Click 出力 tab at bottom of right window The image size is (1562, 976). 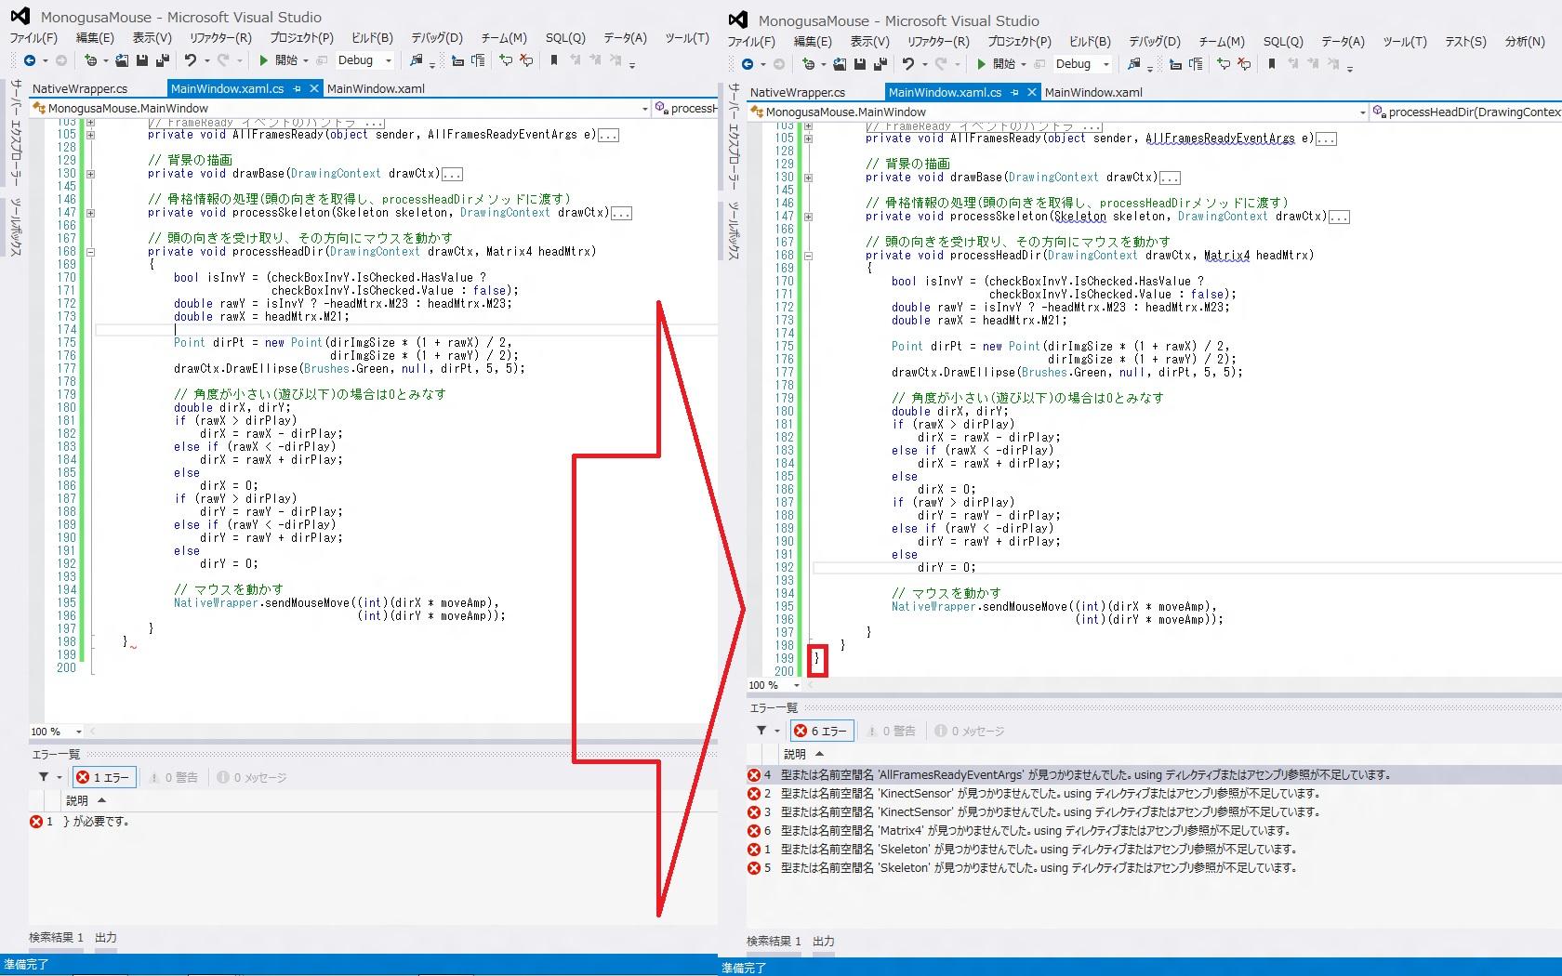point(823,941)
